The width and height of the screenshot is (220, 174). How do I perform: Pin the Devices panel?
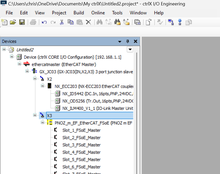(128, 41)
